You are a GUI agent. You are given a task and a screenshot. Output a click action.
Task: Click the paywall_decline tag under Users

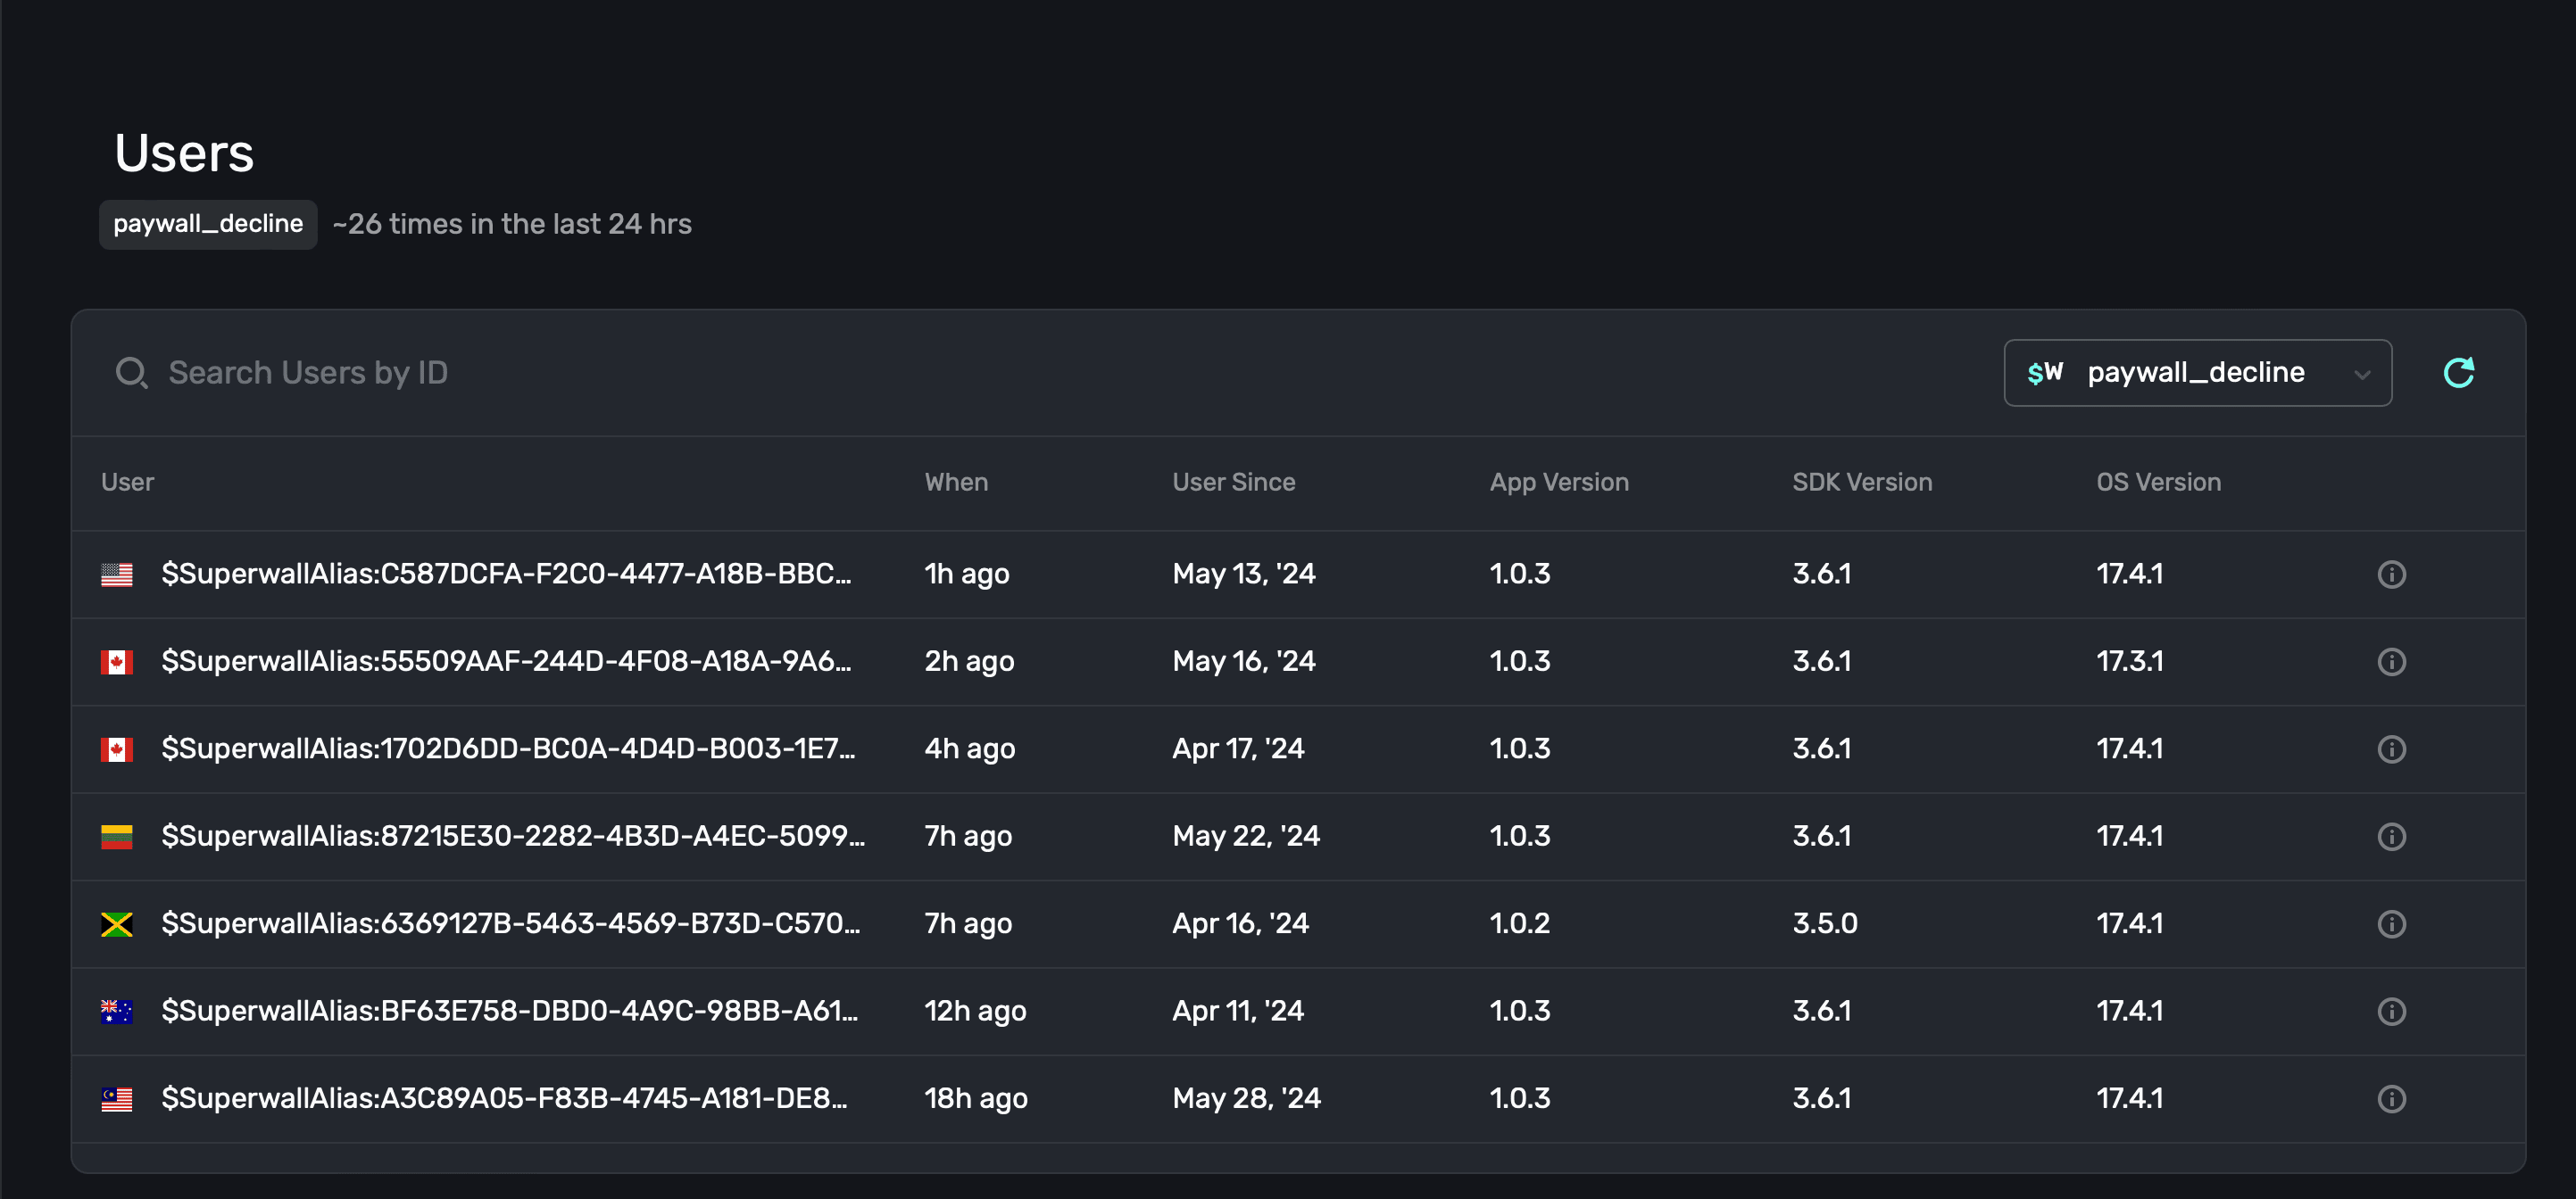coord(208,224)
